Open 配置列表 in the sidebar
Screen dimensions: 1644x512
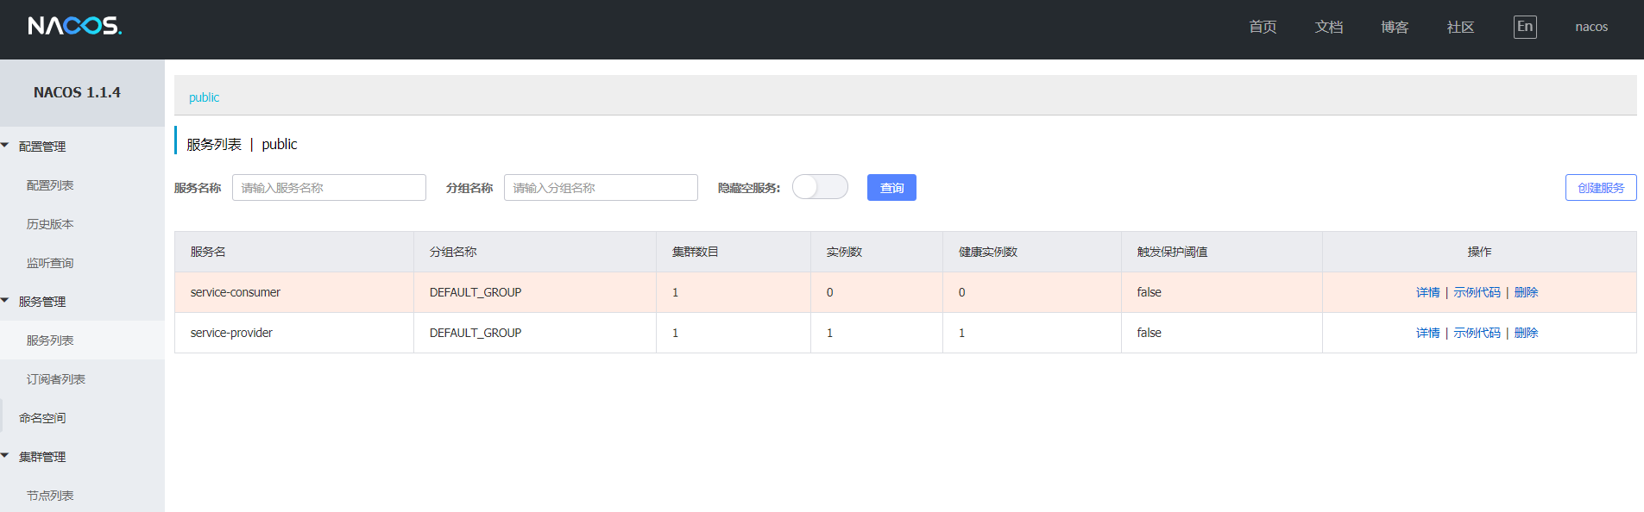pyautogui.click(x=50, y=185)
